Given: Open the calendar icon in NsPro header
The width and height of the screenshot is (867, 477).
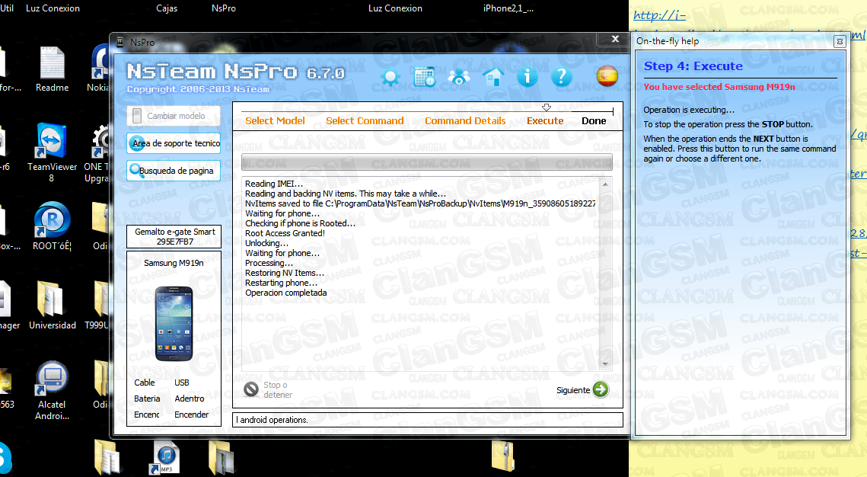Looking at the screenshot, I should pos(425,77).
